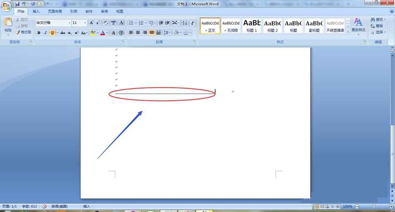Open the 引用 (References) tab
395x212 pixels.
tap(73, 11)
